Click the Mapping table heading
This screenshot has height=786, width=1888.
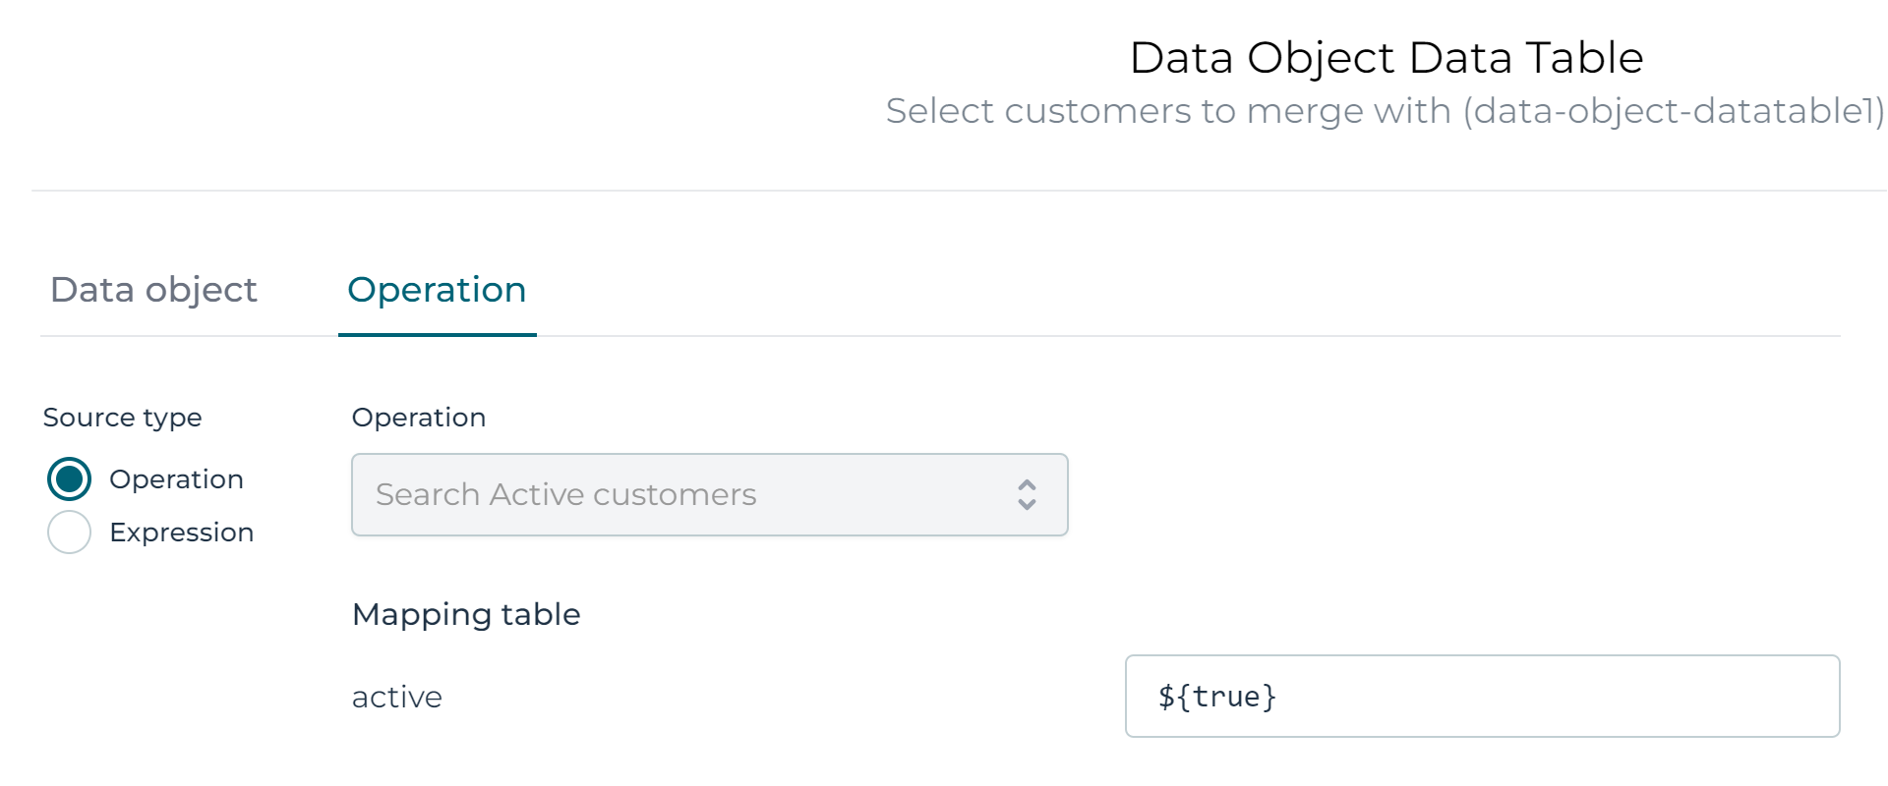[x=466, y=614]
